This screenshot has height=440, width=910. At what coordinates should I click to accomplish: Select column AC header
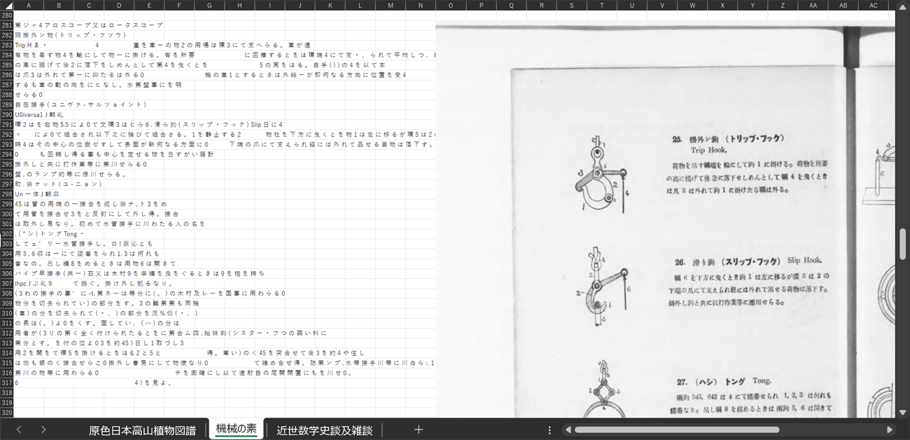point(873,6)
